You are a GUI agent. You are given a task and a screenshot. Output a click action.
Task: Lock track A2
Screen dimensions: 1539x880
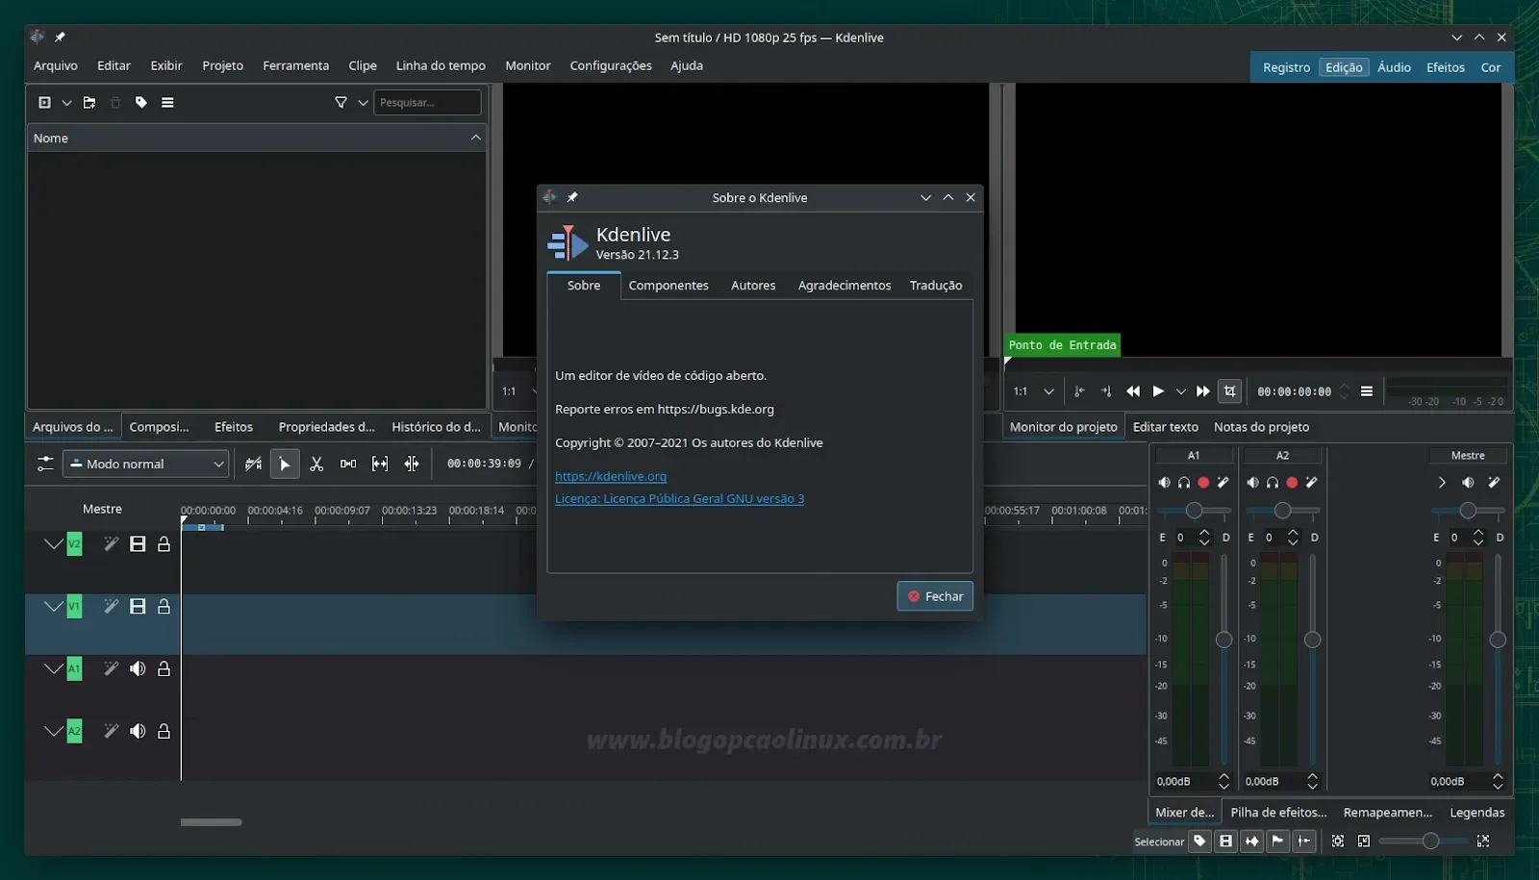click(164, 731)
